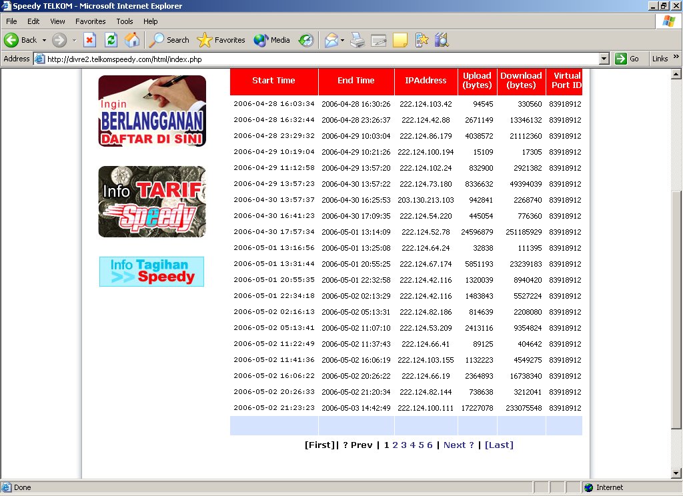Click the Info Tarif Speedy banner

click(152, 201)
